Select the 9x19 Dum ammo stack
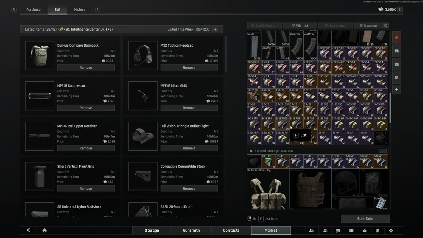This screenshot has width=423, height=238. point(381,81)
